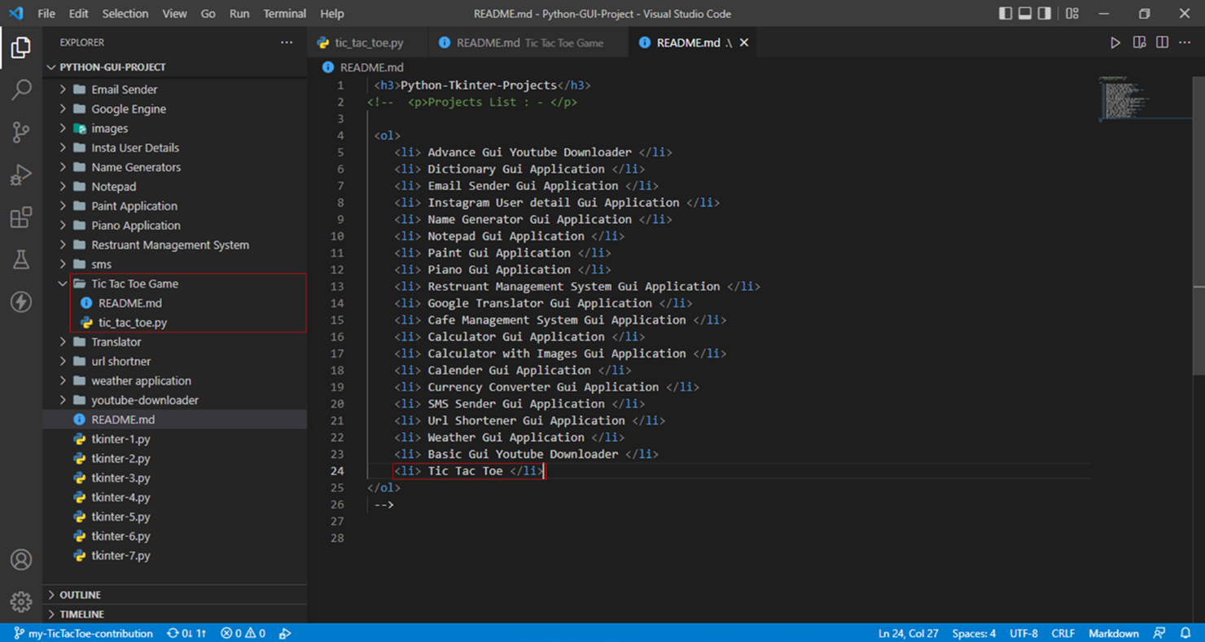The height and width of the screenshot is (642, 1205).
Task: Click Spaces: 4 indentation setting
Action: coord(974,633)
